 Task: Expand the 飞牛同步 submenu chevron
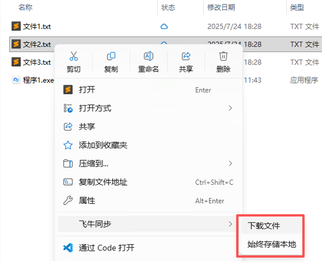pyautogui.click(x=230, y=224)
